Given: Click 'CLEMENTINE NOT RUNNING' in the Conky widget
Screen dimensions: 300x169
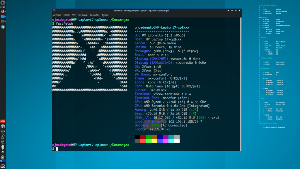Looking at the screenshot, I should [x=275, y=127].
